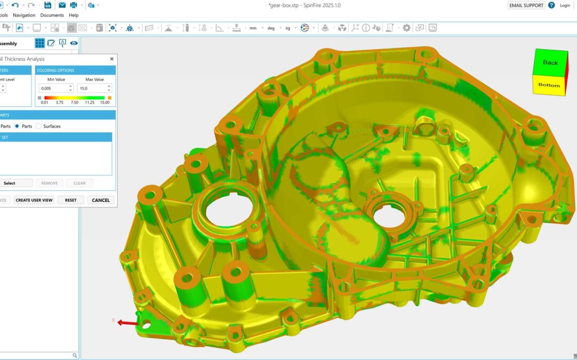Image resolution: width=577 pixels, height=360 pixels.
Task: Click the measurement calipers icon
Action: [x=187, y=27]
